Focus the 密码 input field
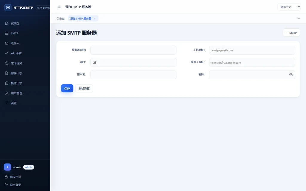 (252, 75)
